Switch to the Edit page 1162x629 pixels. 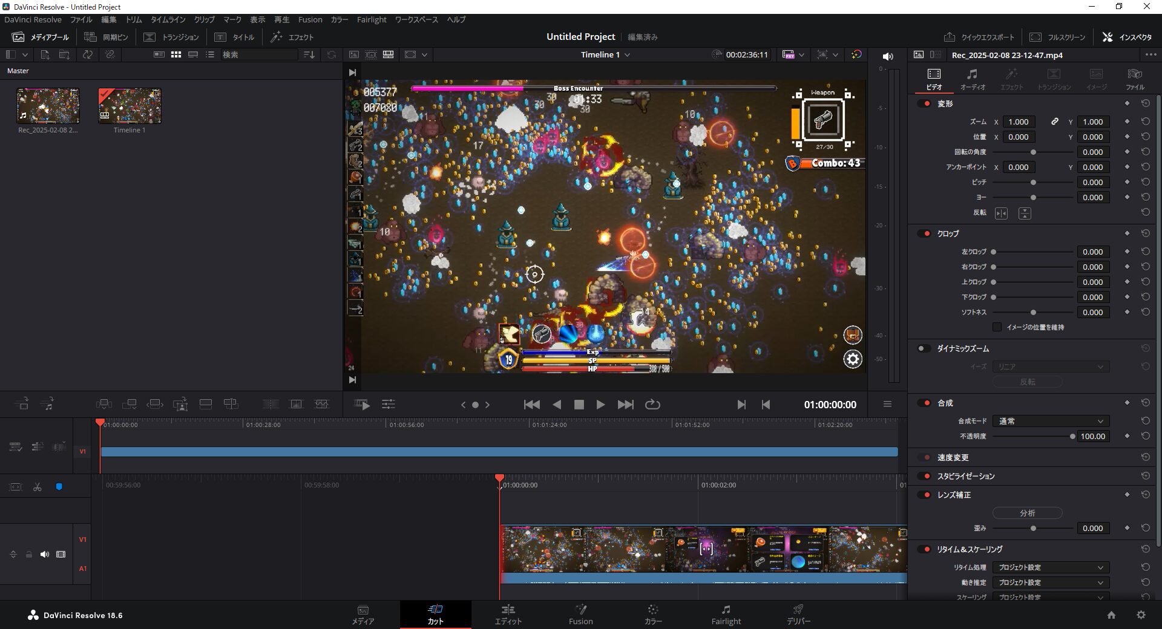click(508, 614)
